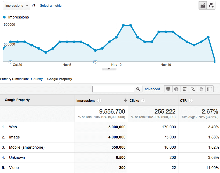Viewport: 220px width, 173px height.
Task: Sort by Impressions descending arrow
Action: 125,100
